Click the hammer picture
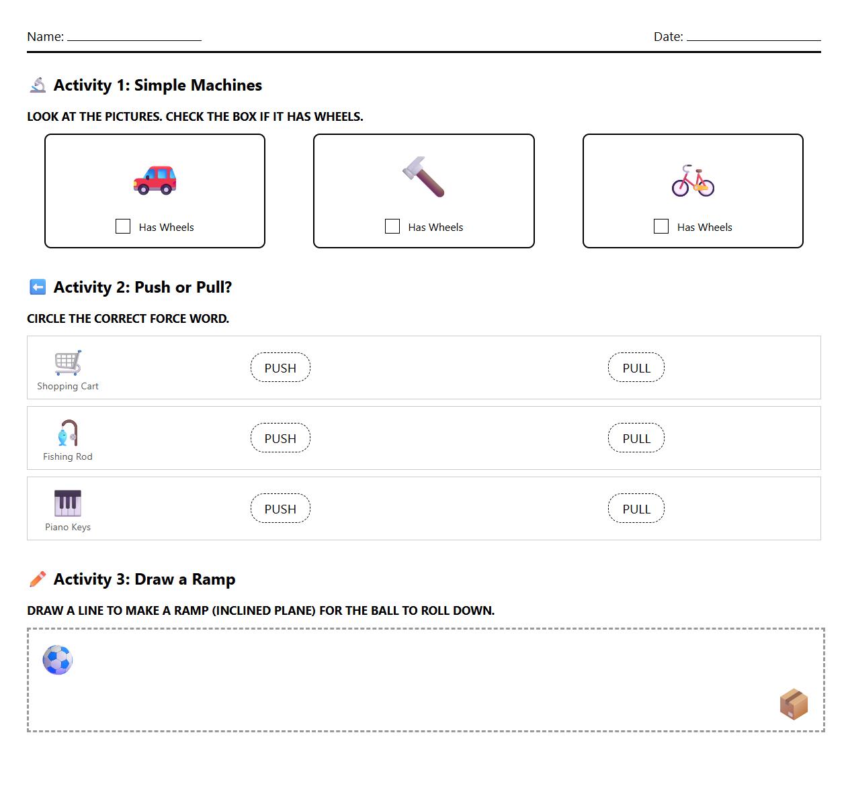Screen dimensions: 848x786 (x=423, y=177)
